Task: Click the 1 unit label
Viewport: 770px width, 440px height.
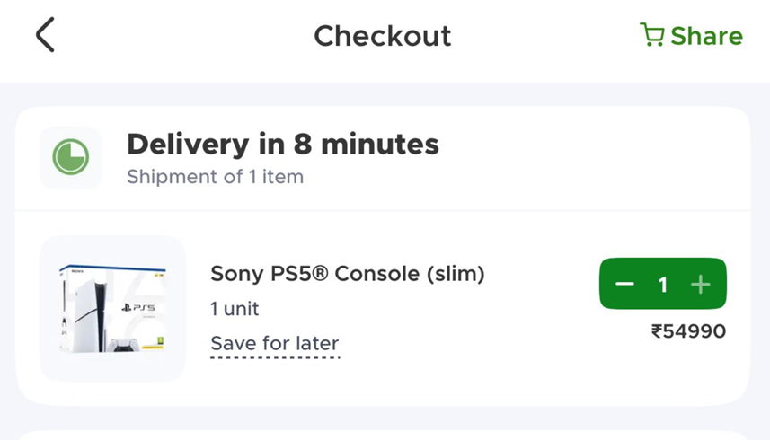Action: 235,309
